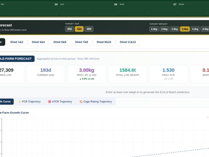Screen dimensions: 209x157
Task: Choose the 3.5kg target weight
Action: click(x=205, y=29)
